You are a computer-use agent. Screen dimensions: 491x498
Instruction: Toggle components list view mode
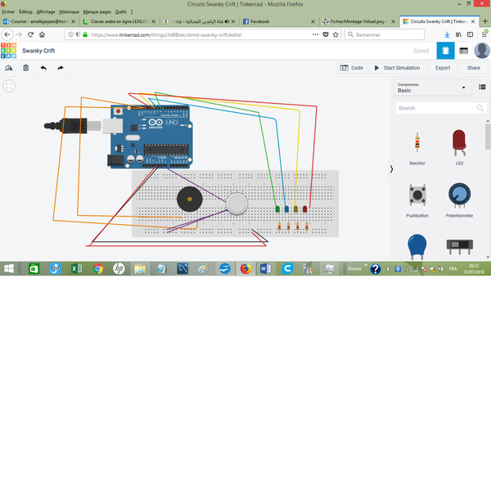coord(482,87)
